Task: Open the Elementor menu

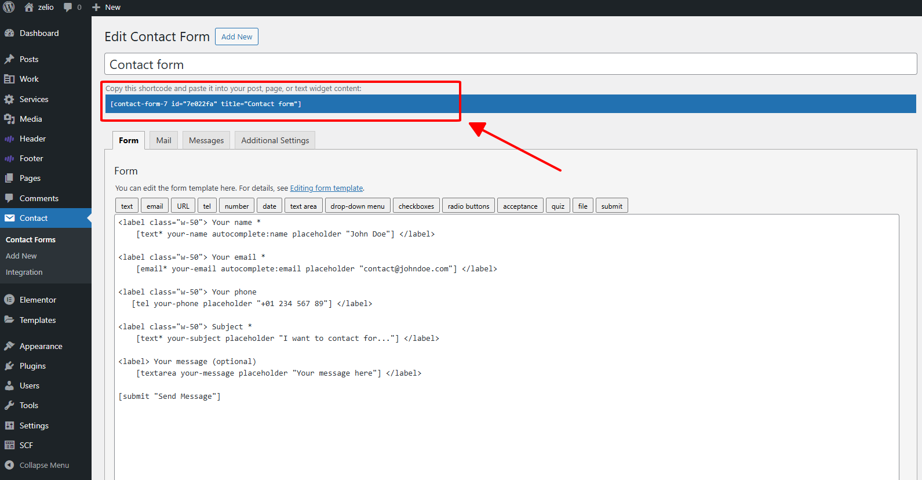Action: pos(46,300)
